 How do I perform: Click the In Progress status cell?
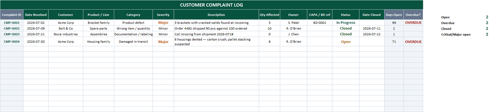pos(346,23)
